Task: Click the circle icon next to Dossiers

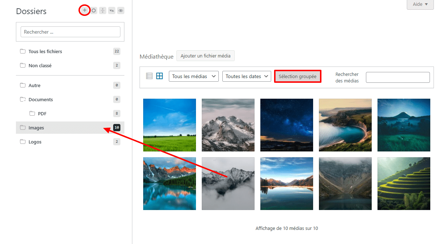Action: (x=94, y=11)
